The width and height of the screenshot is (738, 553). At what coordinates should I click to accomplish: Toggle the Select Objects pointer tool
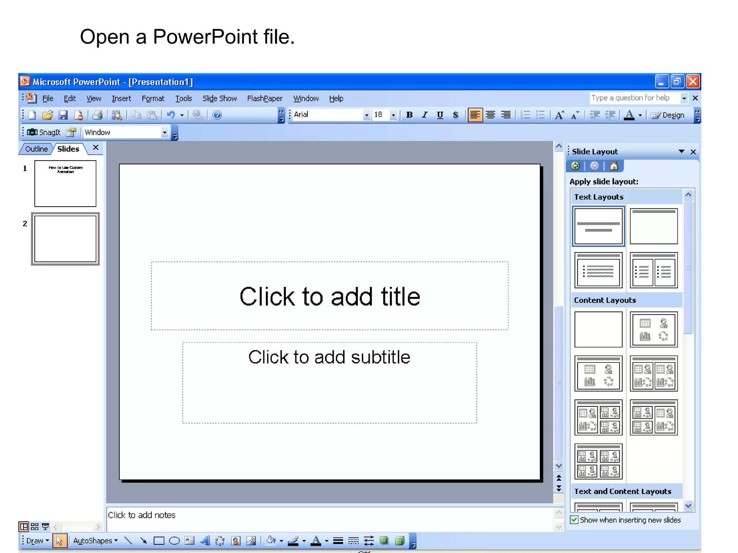[59, 540]
